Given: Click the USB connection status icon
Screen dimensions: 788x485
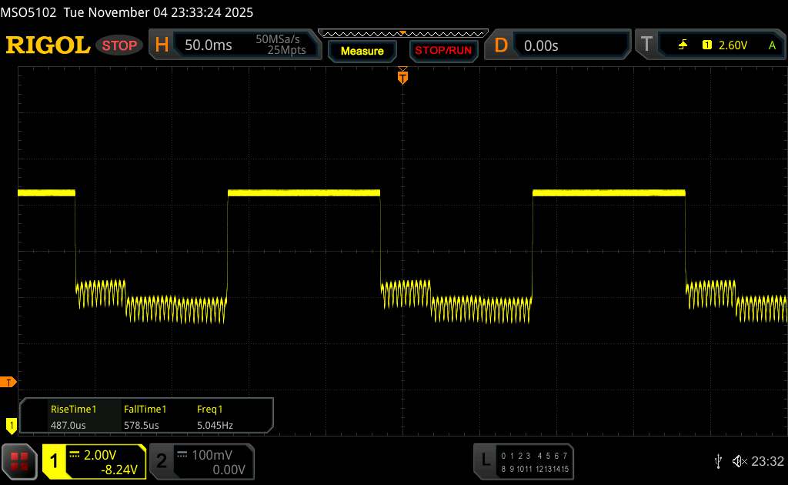Looking at the screenshot, I should point(719,461).
